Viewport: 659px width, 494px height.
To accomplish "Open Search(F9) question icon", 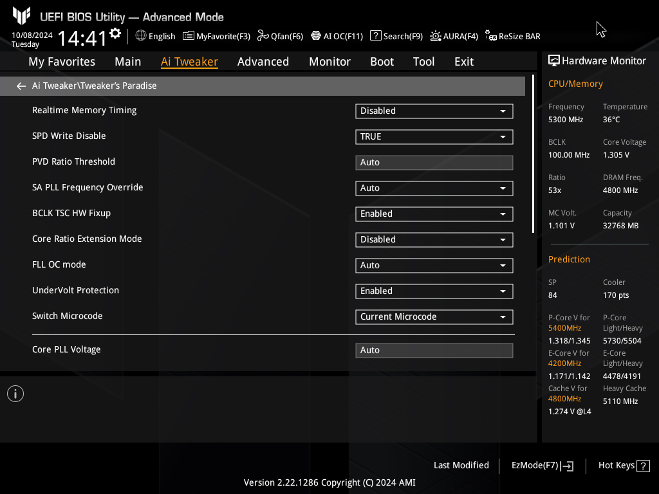I will point(375,36).
